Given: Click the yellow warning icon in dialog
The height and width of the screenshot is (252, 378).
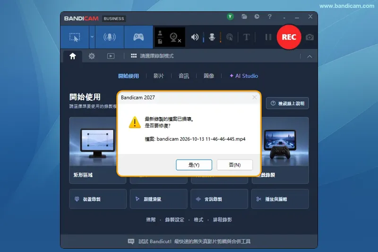Looking at the screenshot, I should [x=135, y=122].
